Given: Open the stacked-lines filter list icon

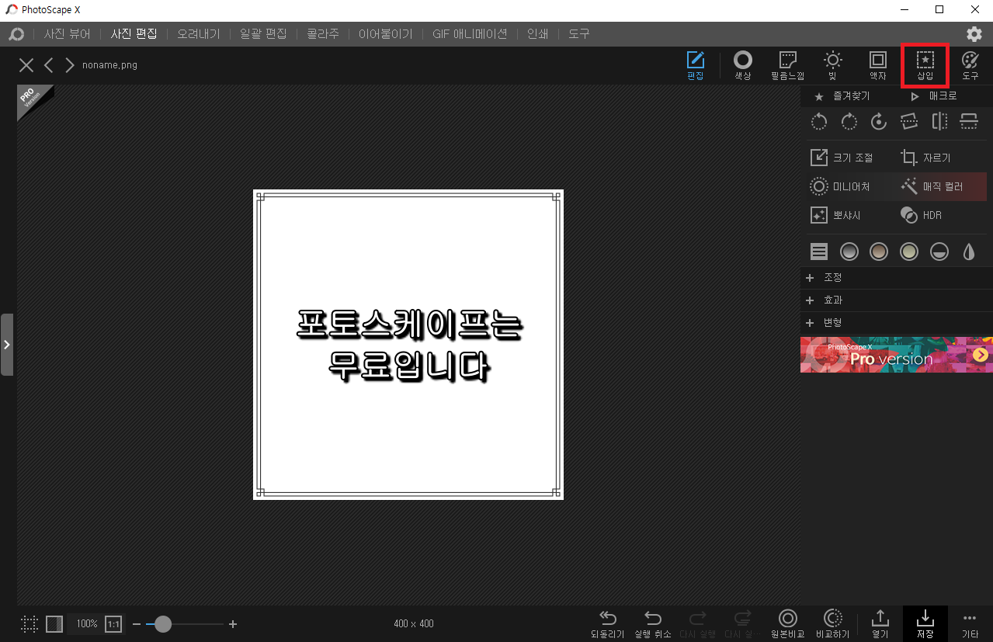Looking at the screenshot, I should pyautogui.click(x=819, y=252).
